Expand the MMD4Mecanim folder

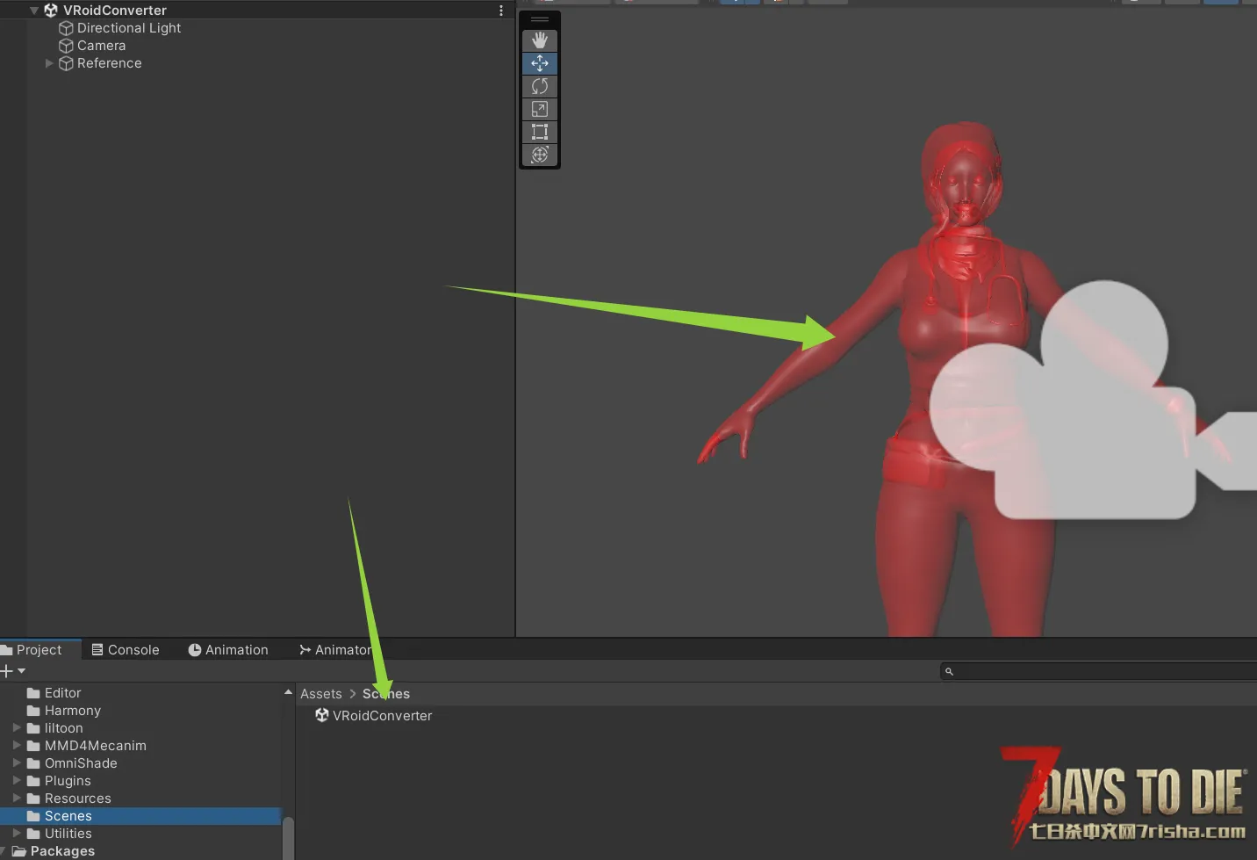pos(17,746)
